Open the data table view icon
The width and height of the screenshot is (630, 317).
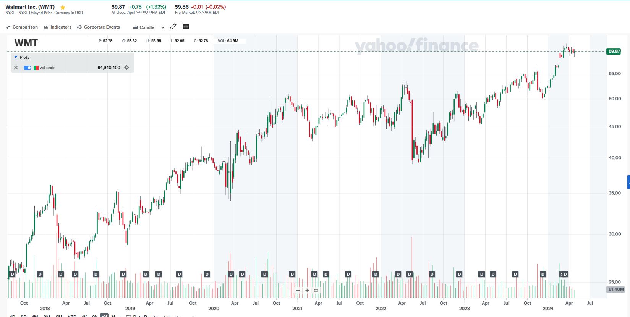(x=186, y=27)
